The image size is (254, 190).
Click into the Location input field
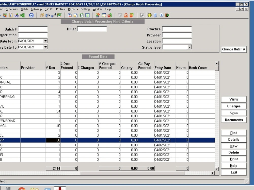click(x=177, y=41)
